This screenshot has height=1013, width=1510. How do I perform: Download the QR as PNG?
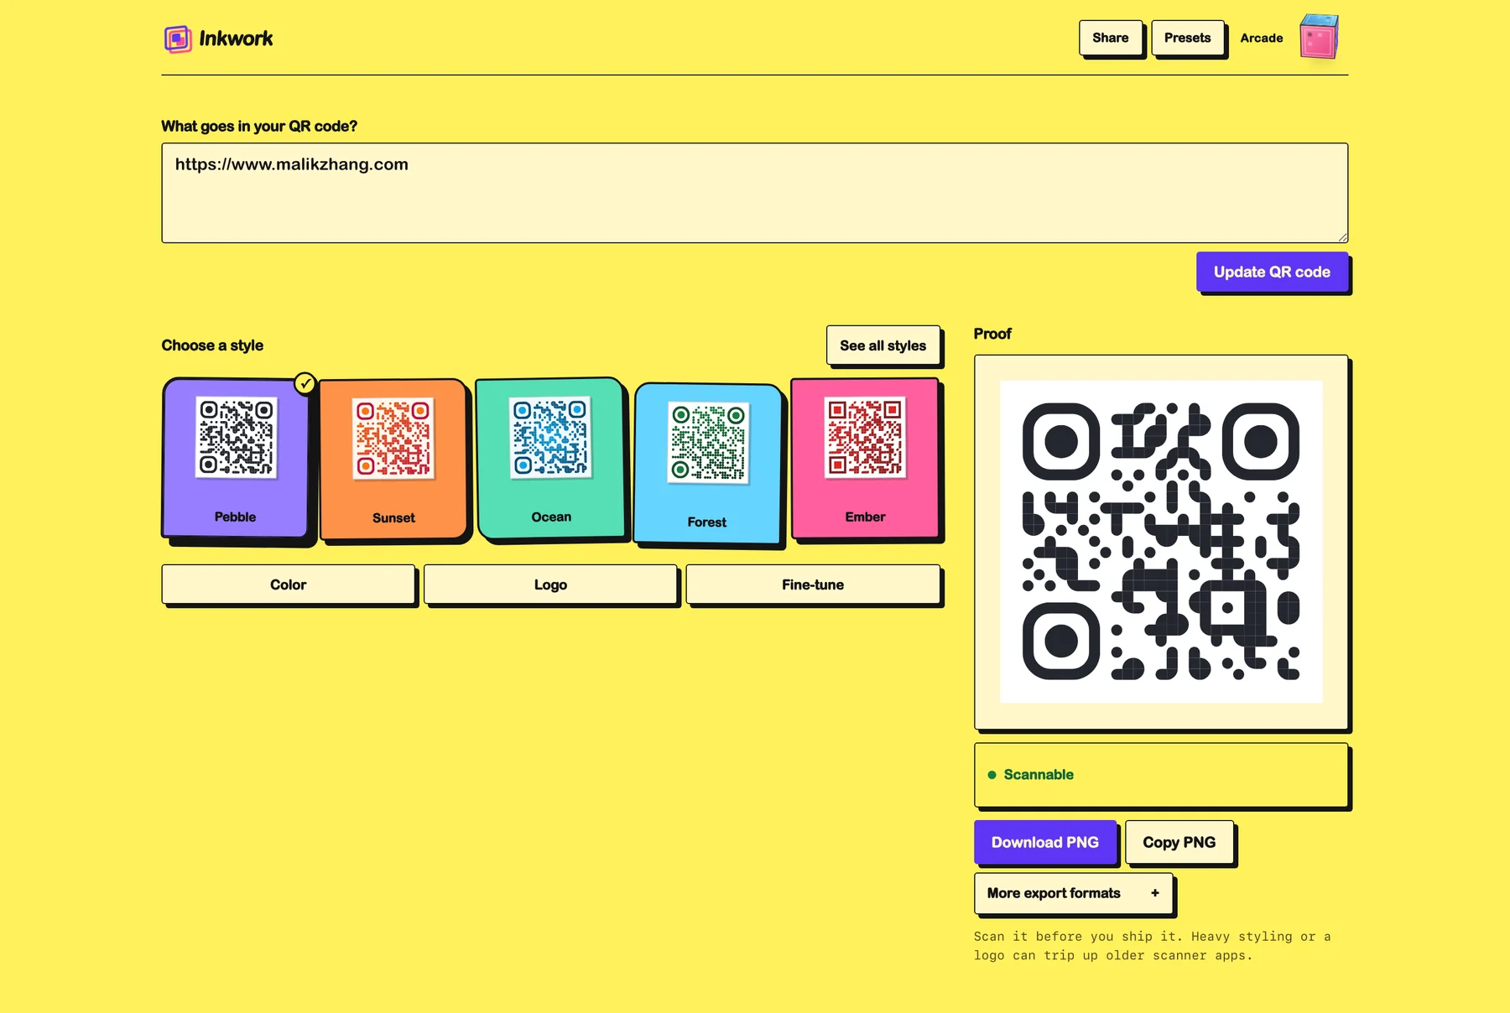(x=1045, y=842)
